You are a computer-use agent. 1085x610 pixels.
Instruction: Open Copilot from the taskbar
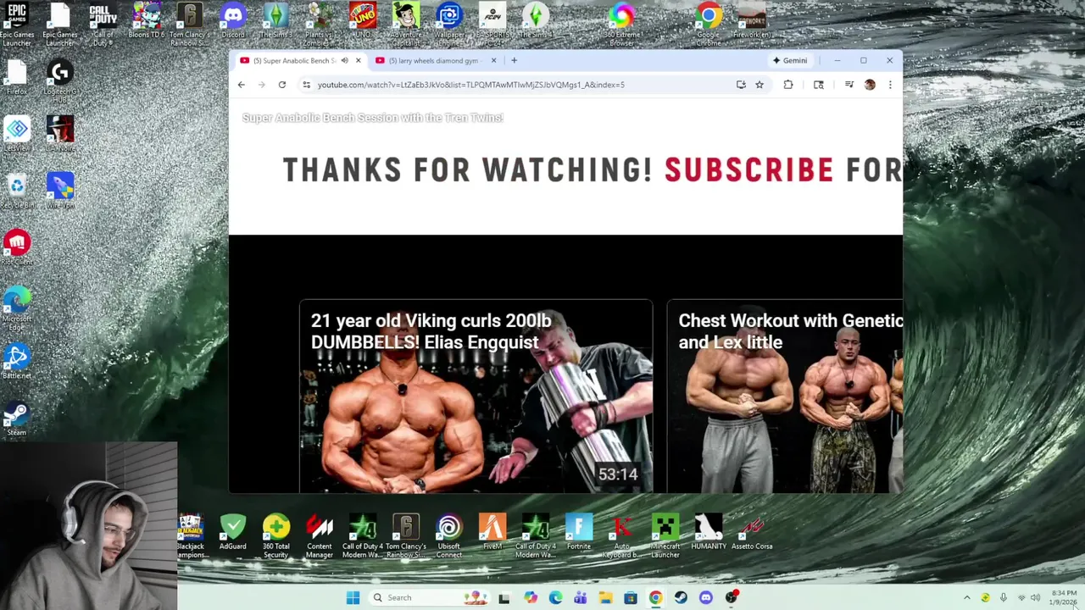[530, 597]
